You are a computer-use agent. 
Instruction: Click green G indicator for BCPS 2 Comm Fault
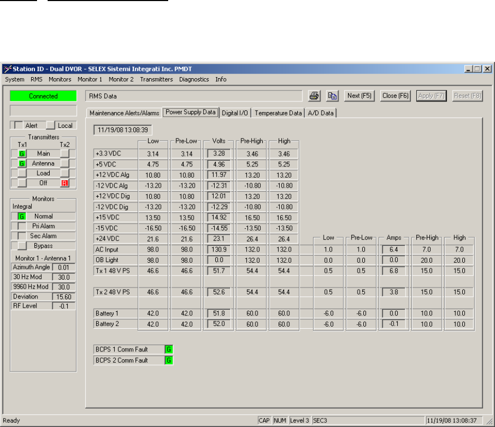coord(169,360)
